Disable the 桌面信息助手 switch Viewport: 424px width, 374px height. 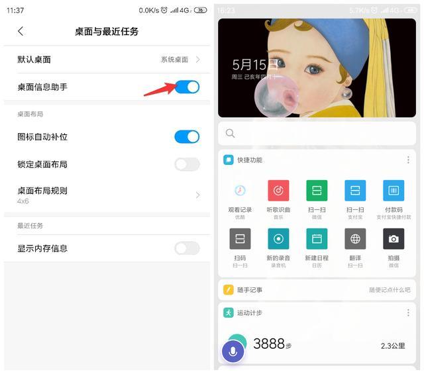coord(187,87)
